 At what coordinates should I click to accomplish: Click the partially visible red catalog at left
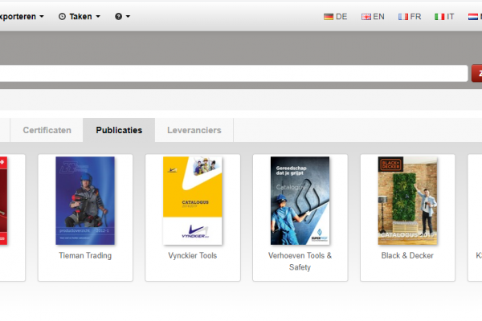point(3,200)
